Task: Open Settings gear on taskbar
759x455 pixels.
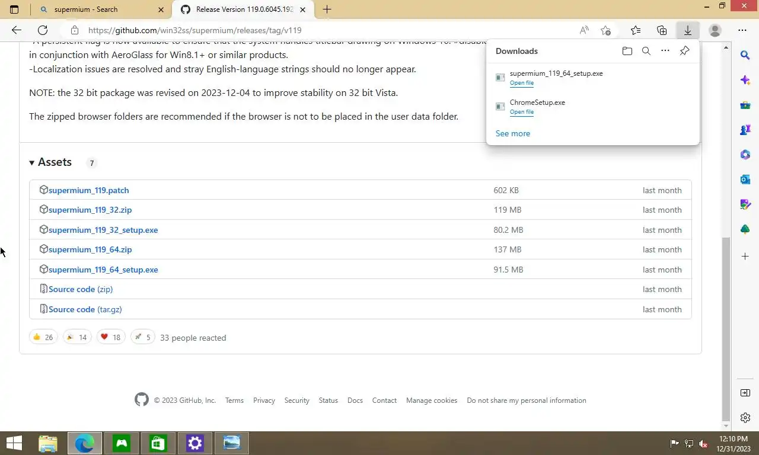Action: (195, 443)
